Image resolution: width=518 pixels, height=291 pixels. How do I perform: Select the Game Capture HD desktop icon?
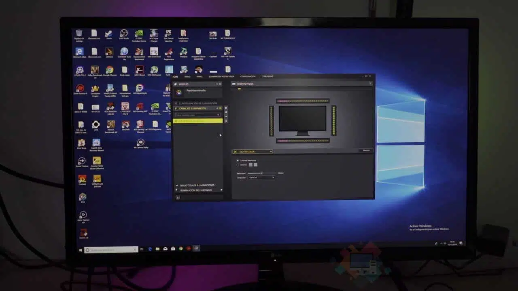[x=83, y=216]
